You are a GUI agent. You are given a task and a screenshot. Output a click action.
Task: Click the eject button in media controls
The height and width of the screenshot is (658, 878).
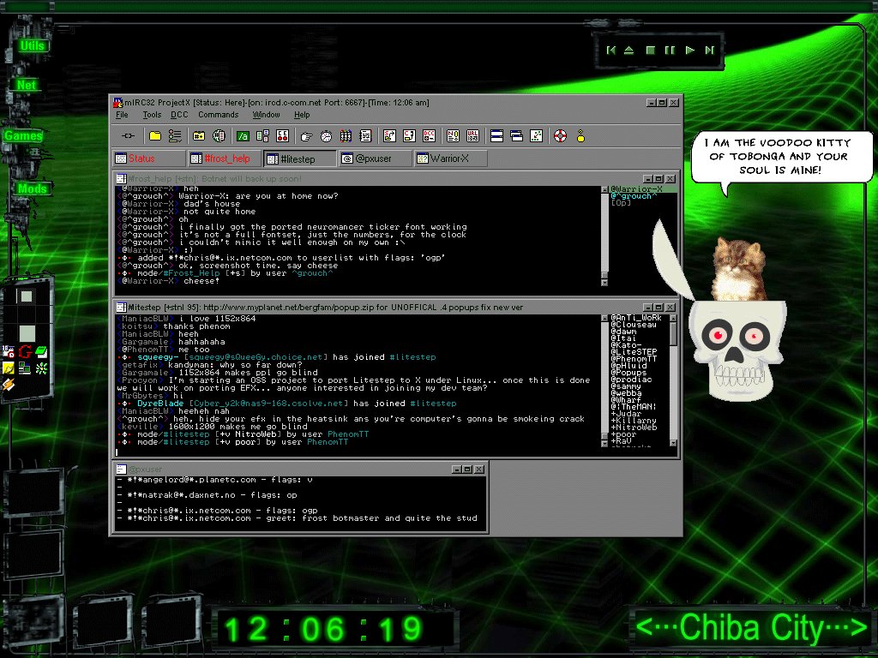point(628,51)
